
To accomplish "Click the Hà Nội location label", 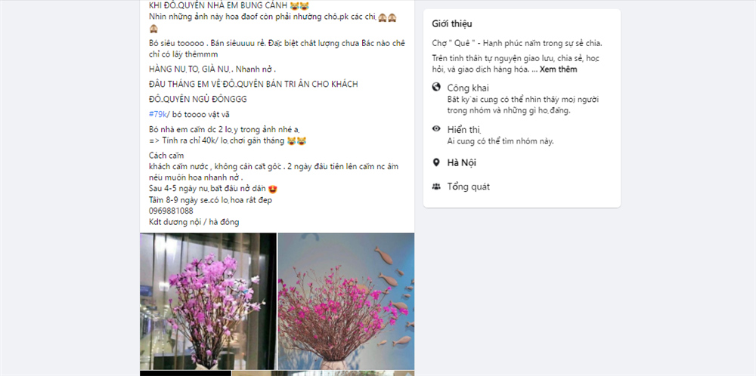I will [461, 163].
